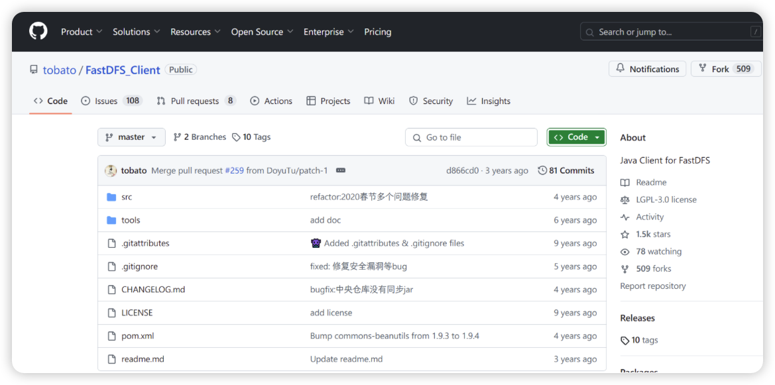Click the search magnifier in the header

[x=589, y=32]
